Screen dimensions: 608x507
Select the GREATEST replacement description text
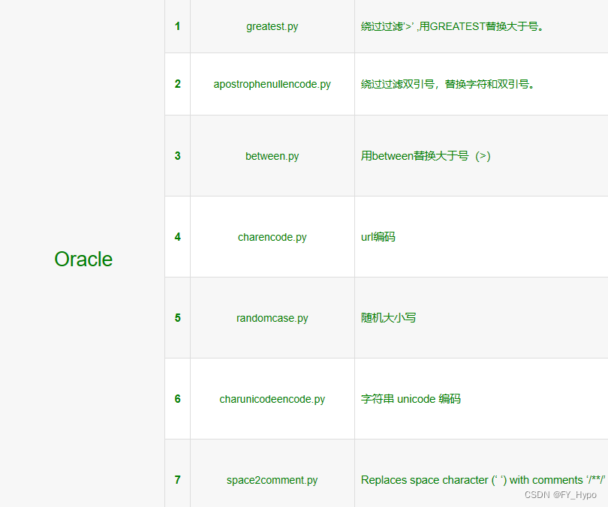click(453, 26)
